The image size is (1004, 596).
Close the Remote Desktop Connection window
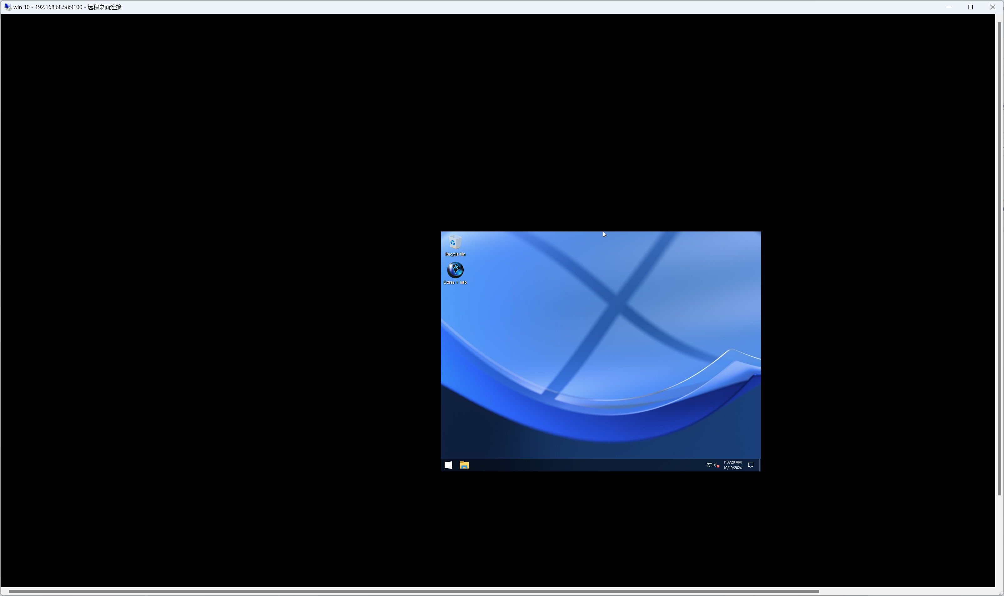pos(992,7)
